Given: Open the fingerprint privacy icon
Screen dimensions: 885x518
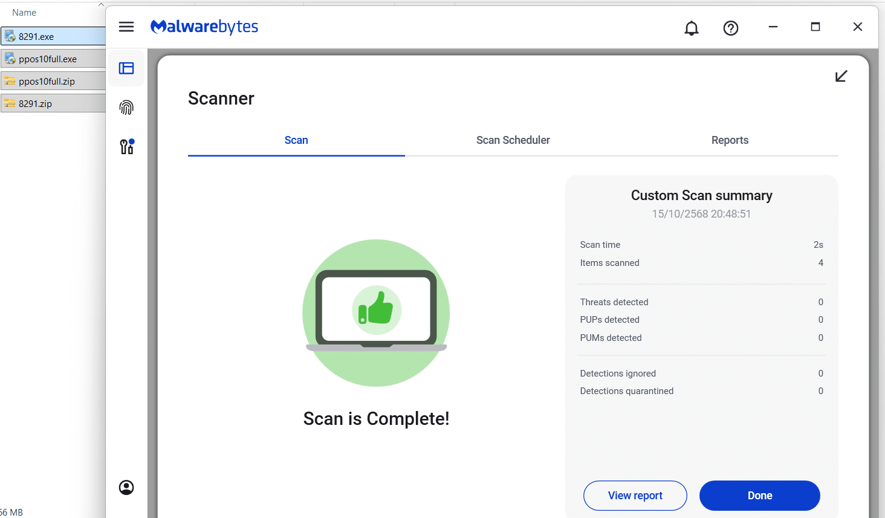Looking at the screenshot, I should point(126,108).
